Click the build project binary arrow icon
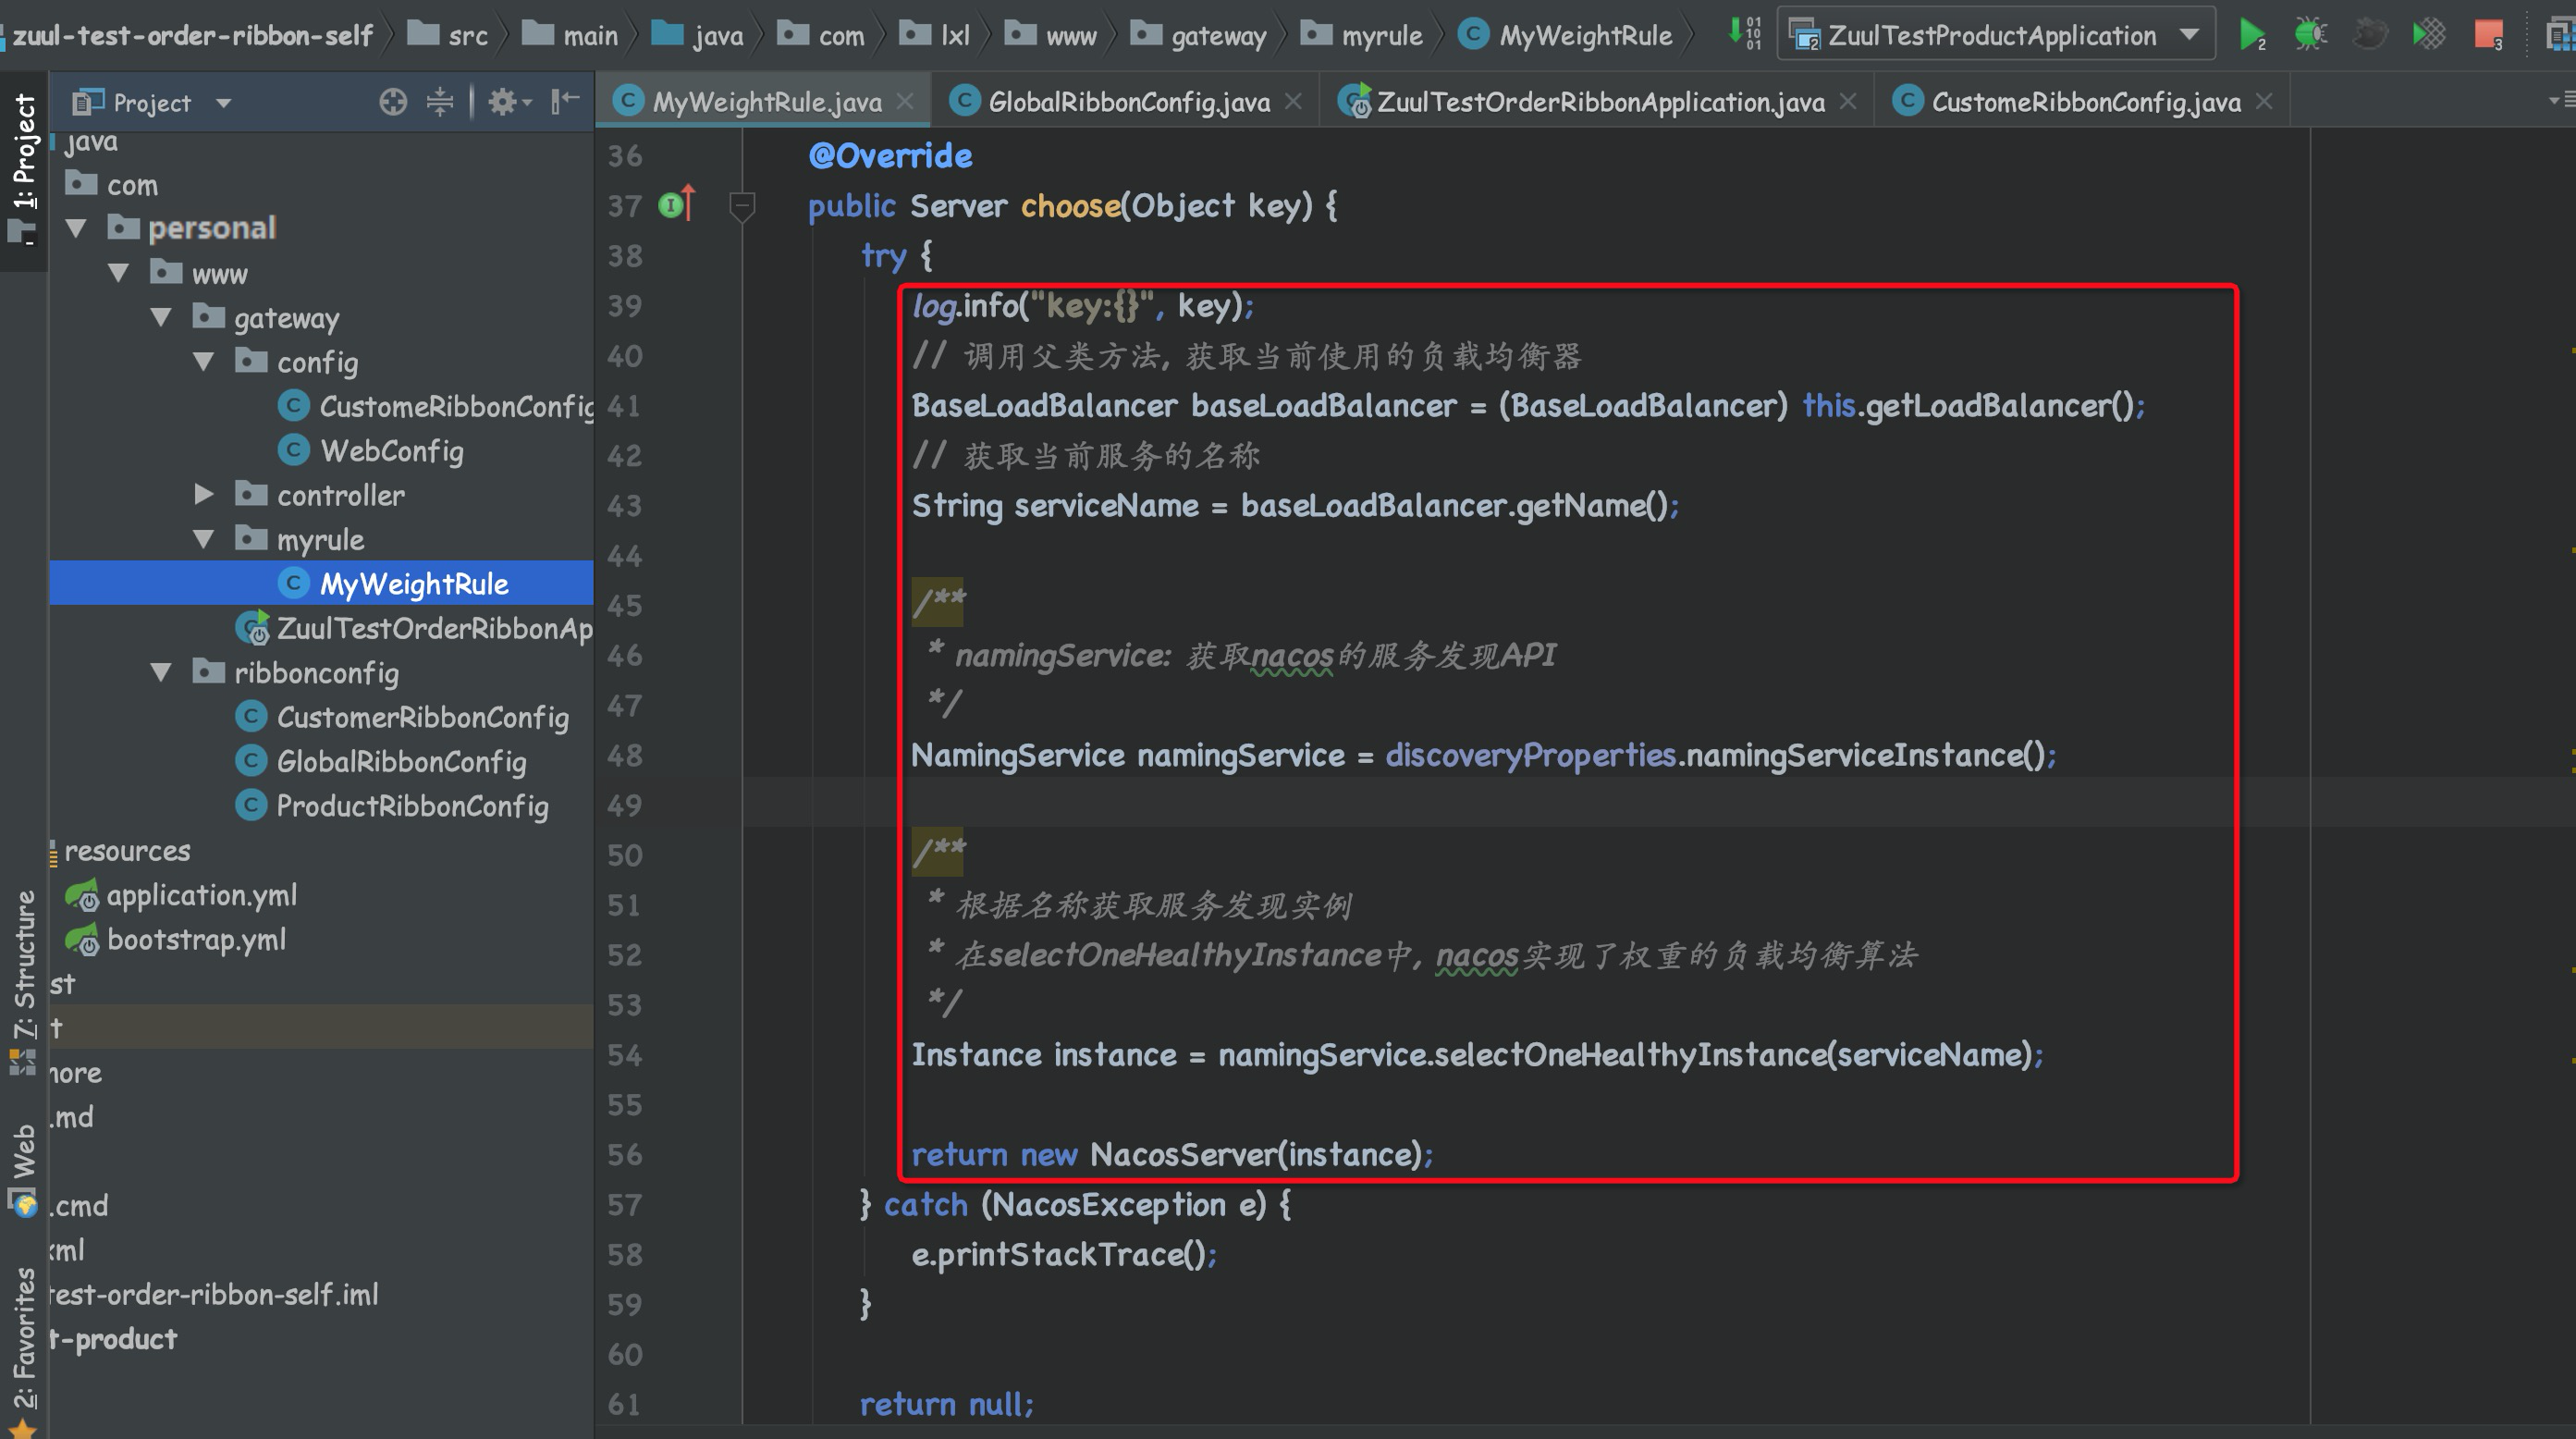This screenshot has width=2576, height=1439. tap(1745, 33)
